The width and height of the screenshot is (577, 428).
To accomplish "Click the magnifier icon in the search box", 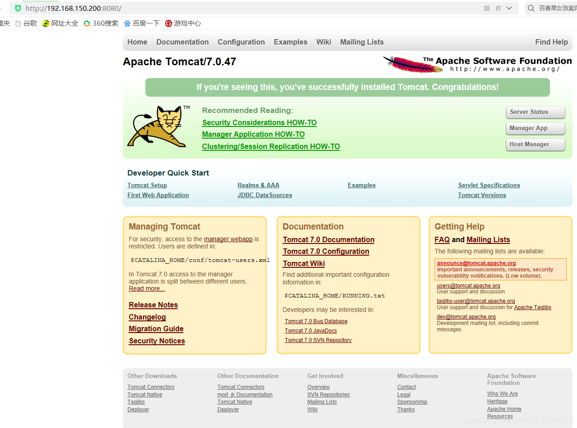I will 531,8.
